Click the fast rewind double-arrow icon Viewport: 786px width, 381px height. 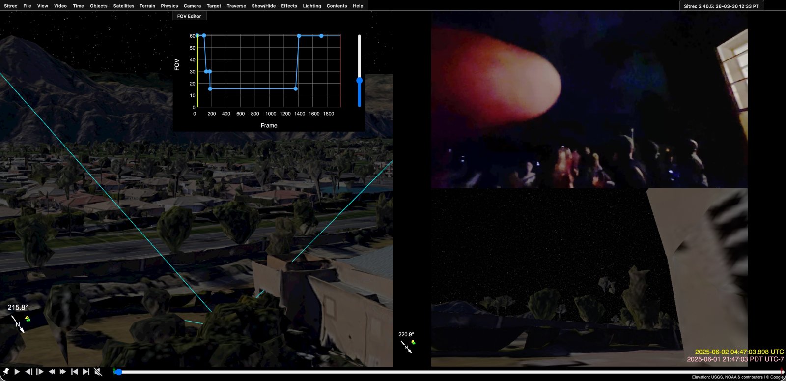point(52,372)
